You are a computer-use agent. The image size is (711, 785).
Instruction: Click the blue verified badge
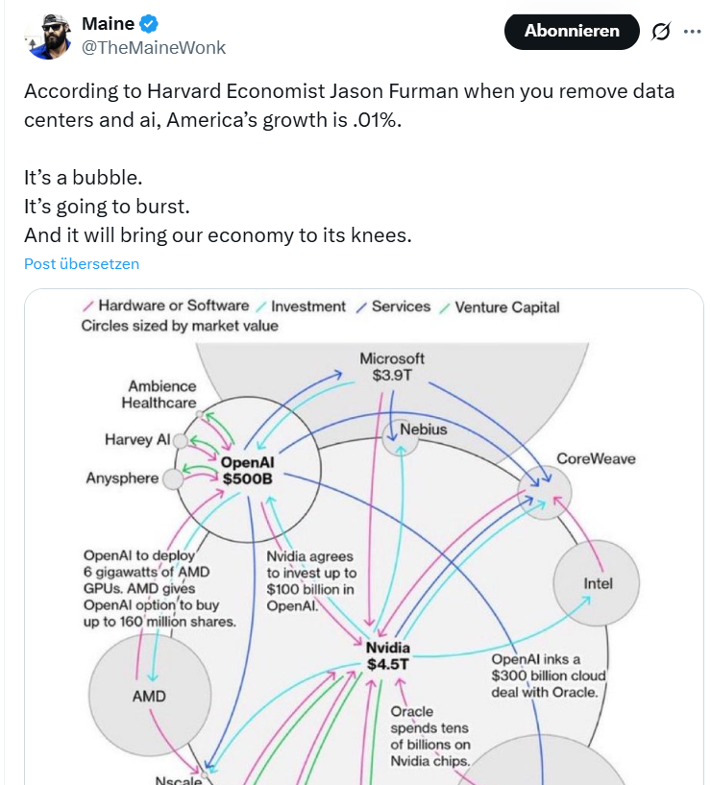point(151,24)
